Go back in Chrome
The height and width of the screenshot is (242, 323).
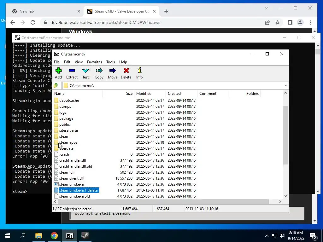pos(13,22)
